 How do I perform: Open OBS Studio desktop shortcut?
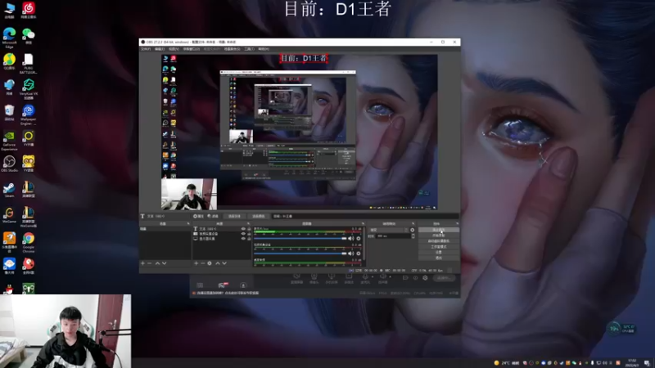click(x=9, y=164)
